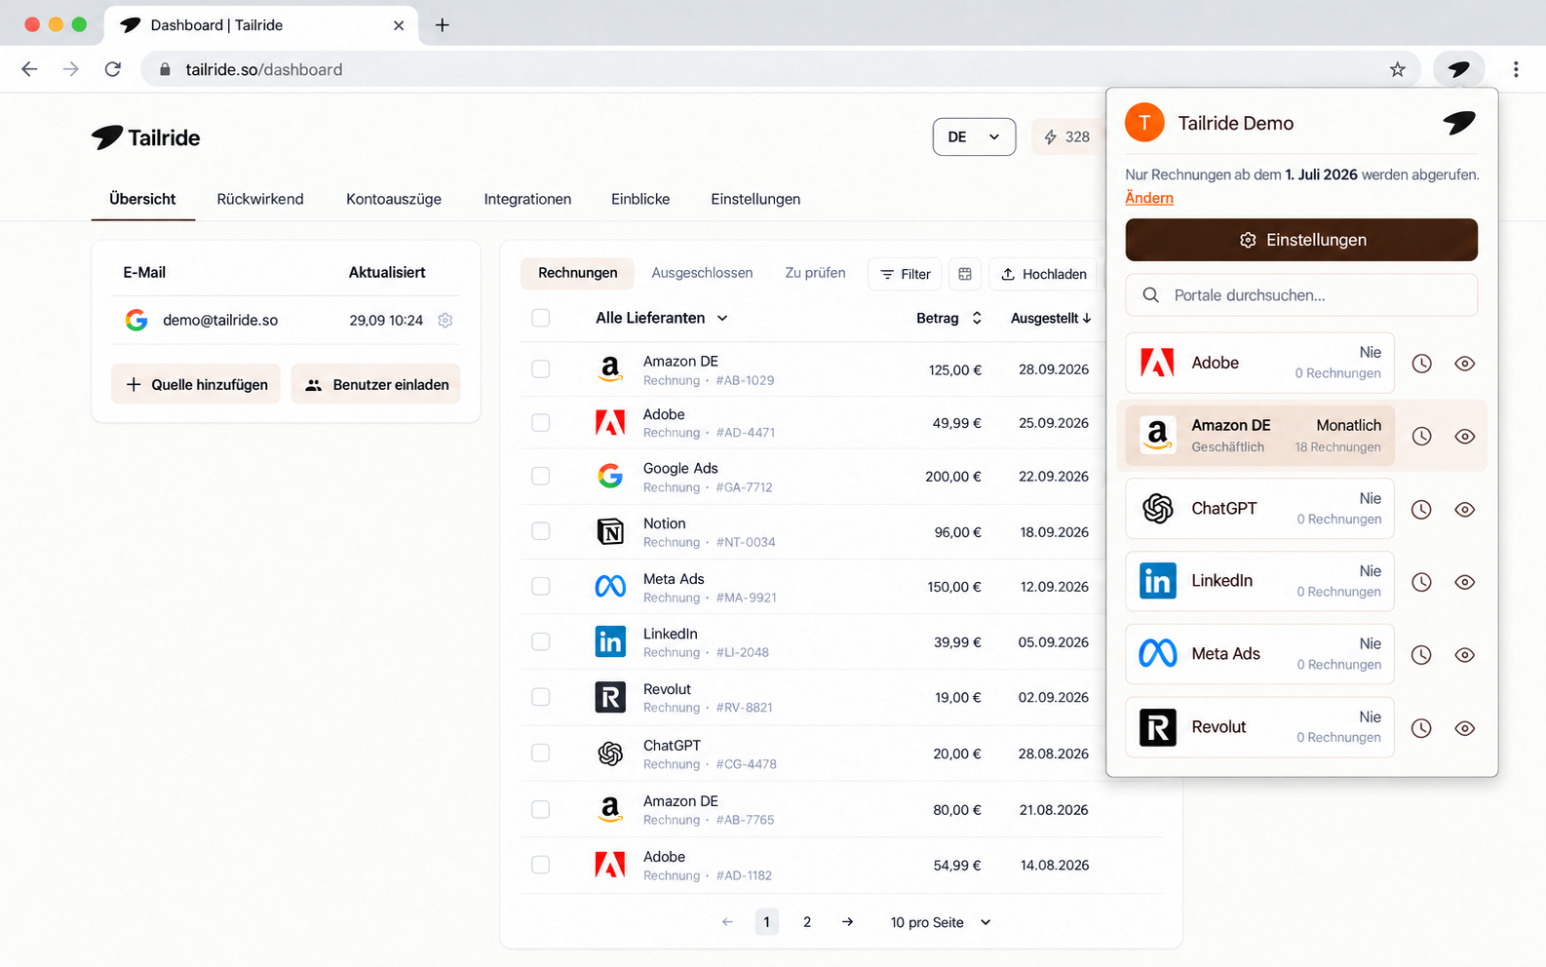This screenshot has width=1546, height=967.
Task: Toggle Amazon DE portal visibility eye icon
Action: 1464,437
